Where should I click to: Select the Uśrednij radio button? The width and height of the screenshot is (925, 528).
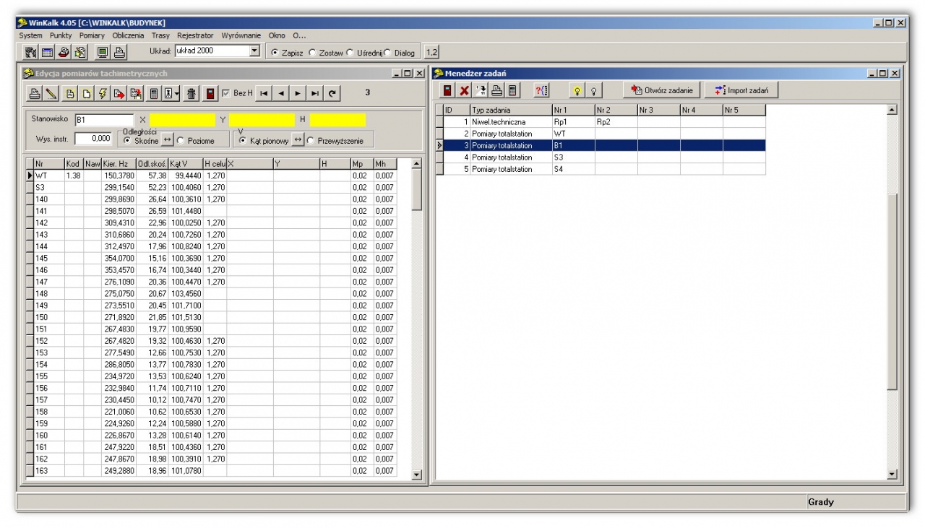350,53
